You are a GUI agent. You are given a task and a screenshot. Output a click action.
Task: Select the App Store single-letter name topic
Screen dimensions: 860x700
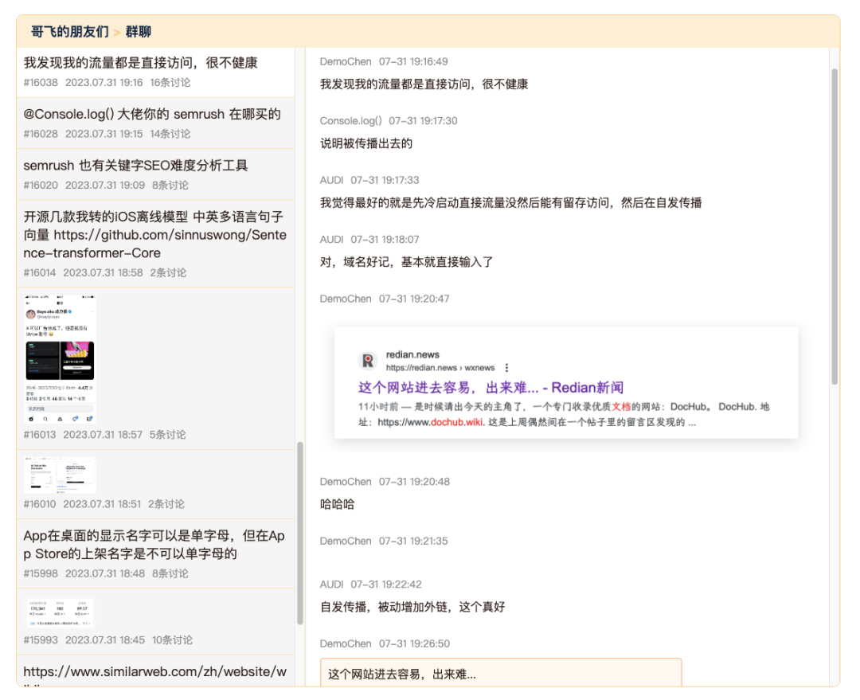tap(154, 545)
